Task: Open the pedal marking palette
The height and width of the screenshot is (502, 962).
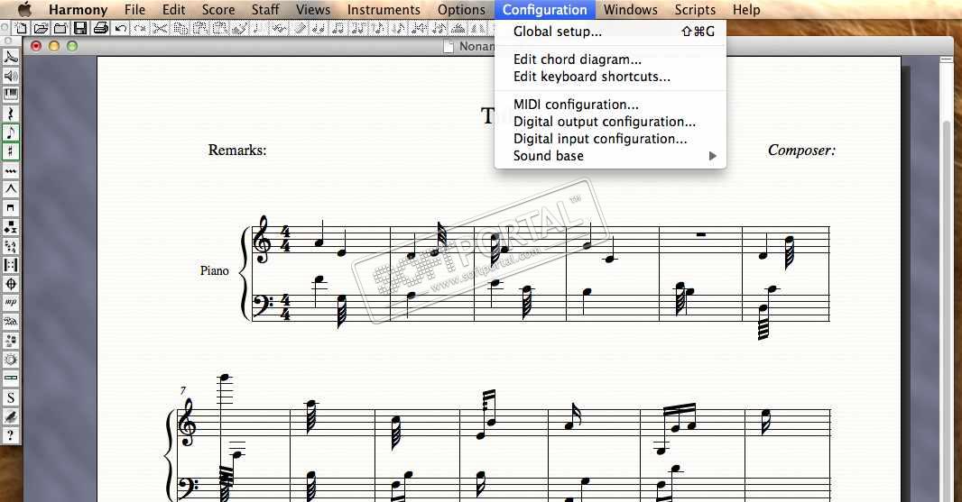Action: pyautogui.click(x=11, y=322)
